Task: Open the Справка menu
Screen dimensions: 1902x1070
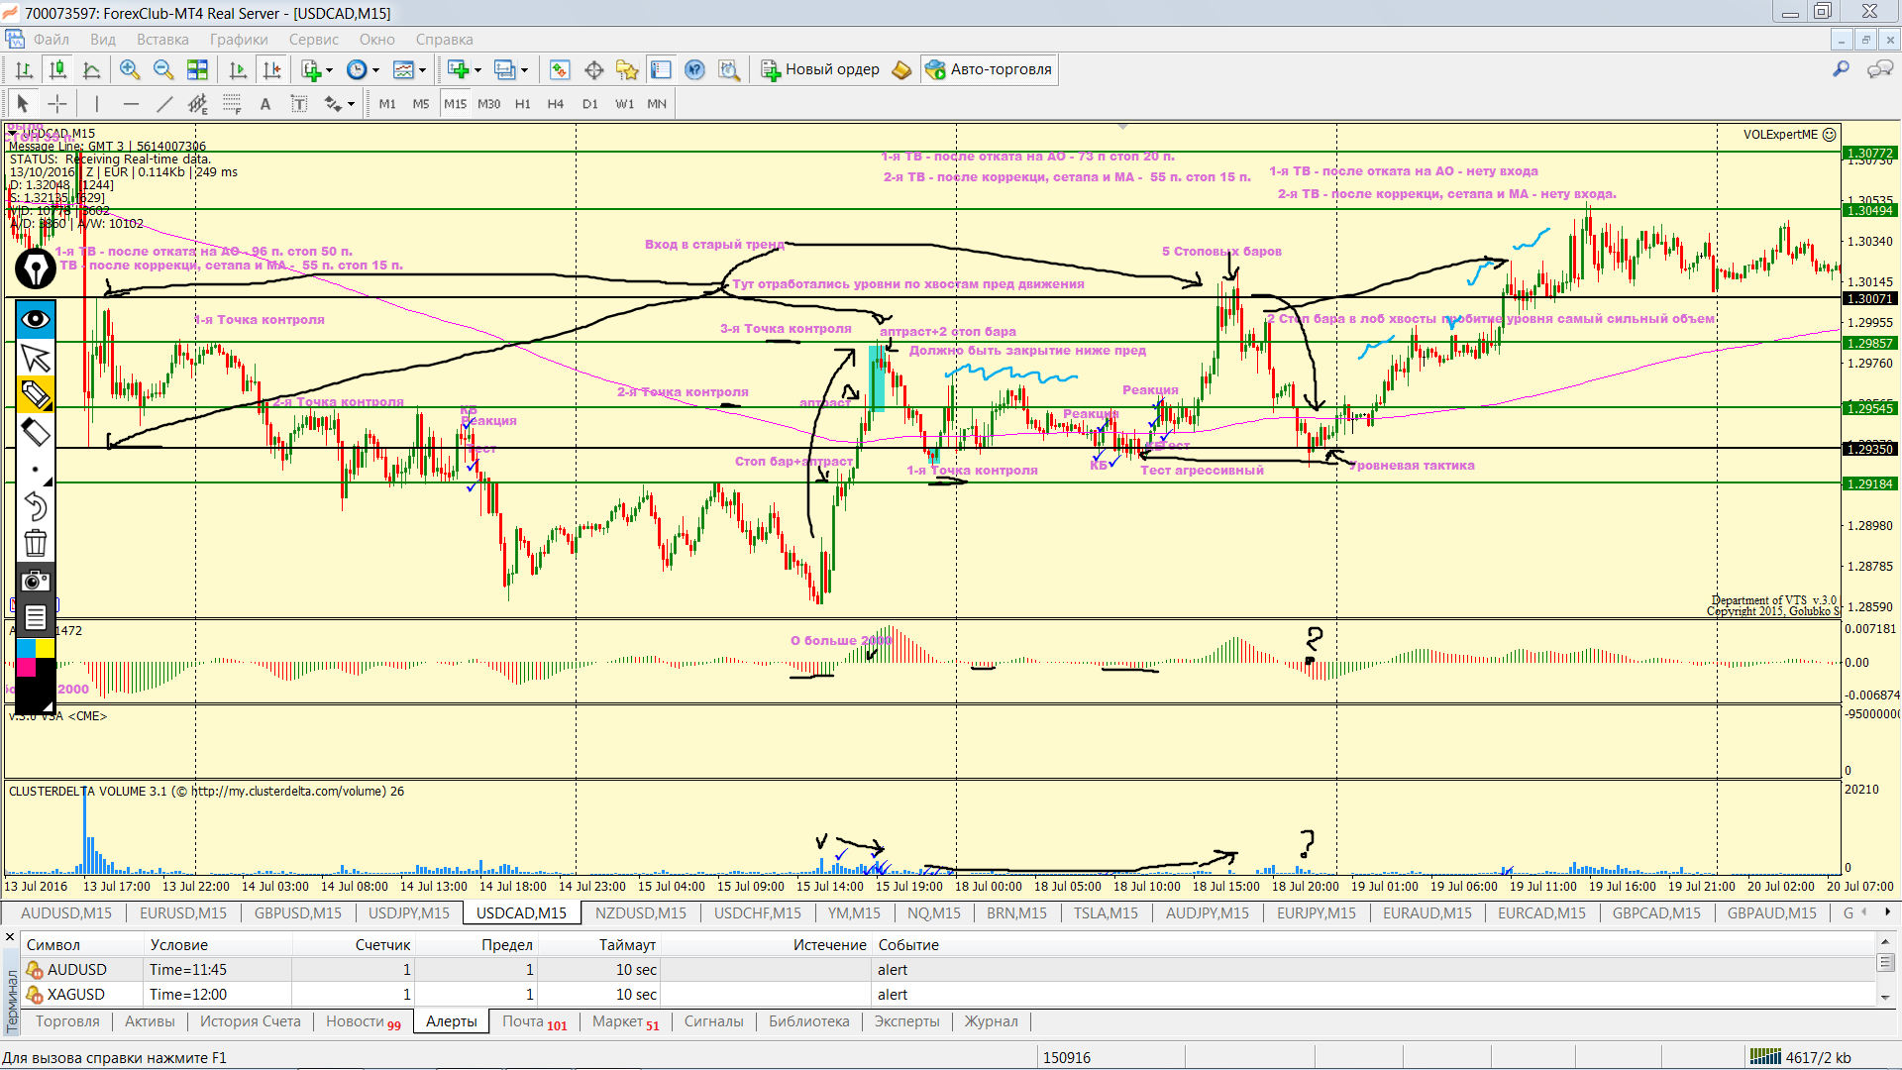Action: [444, 40]
